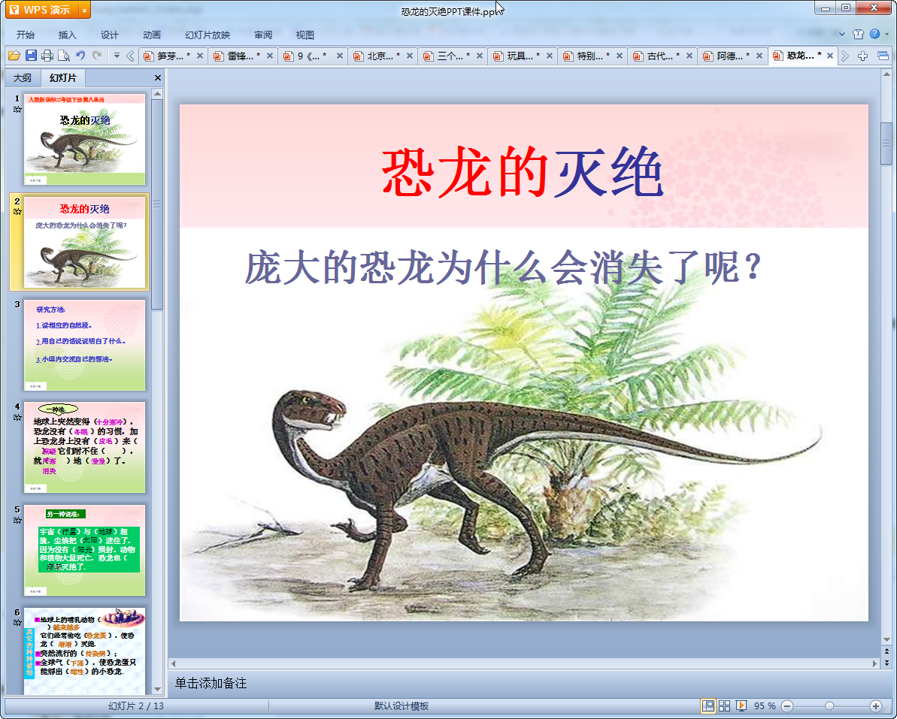Close the 三个... document tab
Viewport: 897px width, 719px height.
(x=480, y=56)
